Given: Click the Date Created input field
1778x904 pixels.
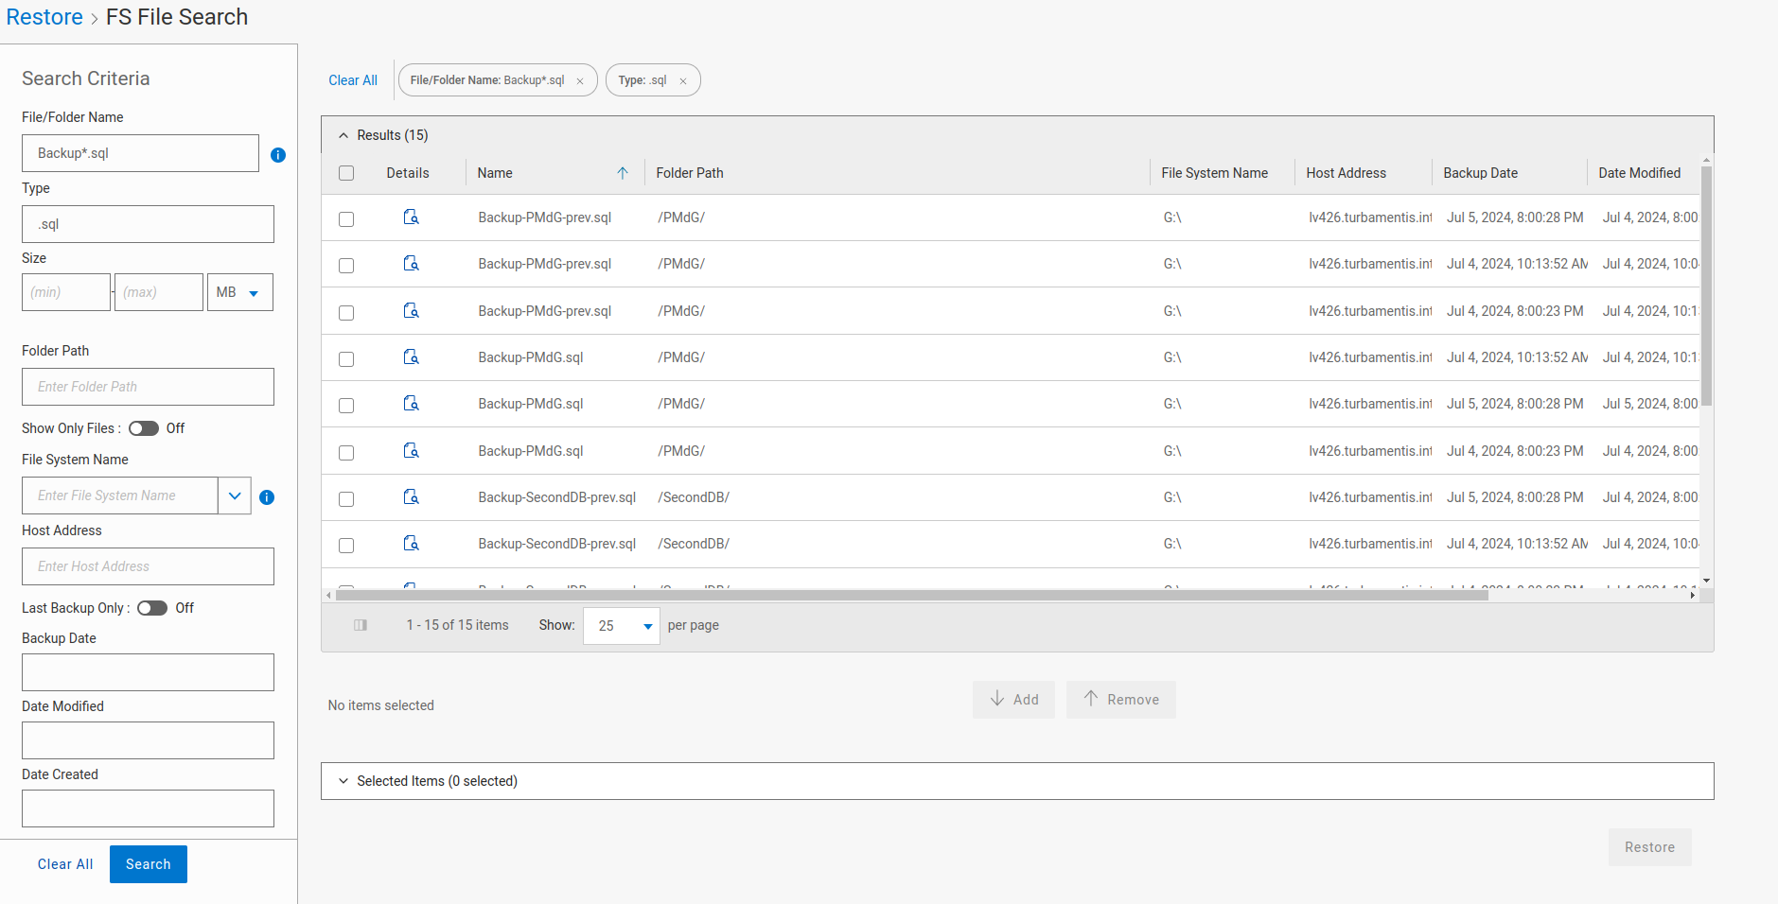Looking at the screenshot, I should point(148,808).
